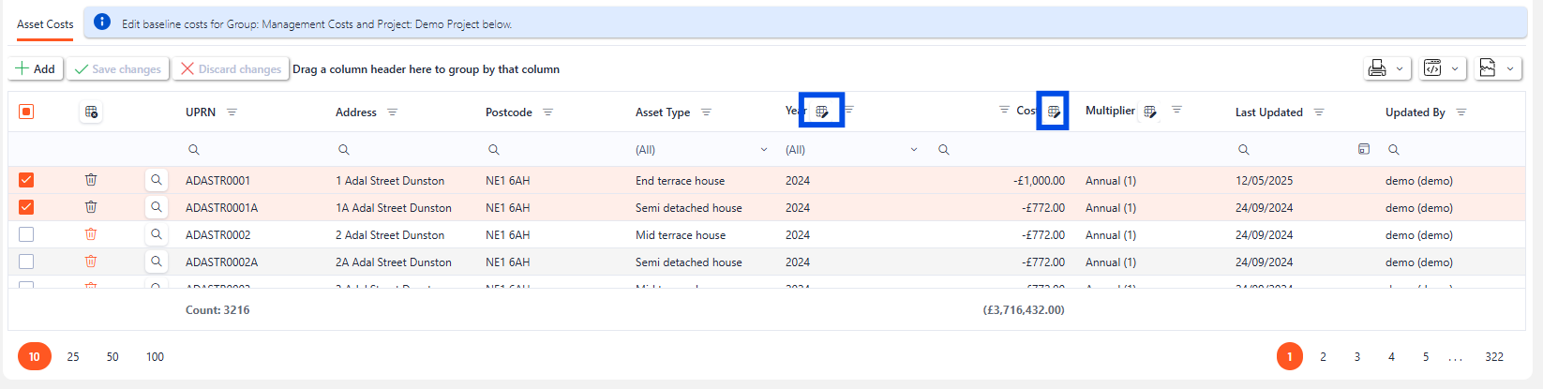Delete the ADASTR0001 row with trash icon

coord(91,180)
